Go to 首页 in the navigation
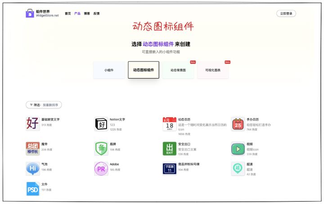 click(x=68, y=13)
